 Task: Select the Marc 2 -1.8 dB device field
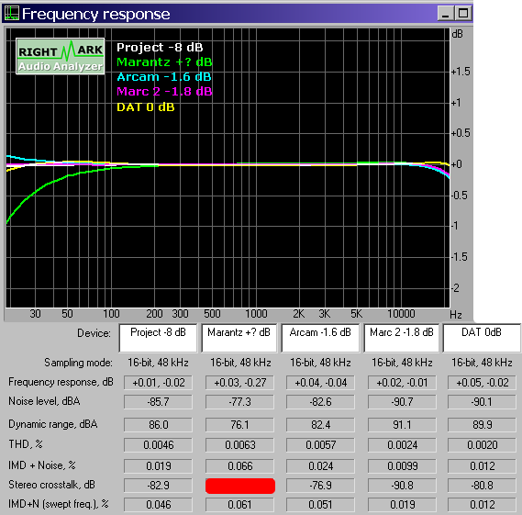(402, 338)
